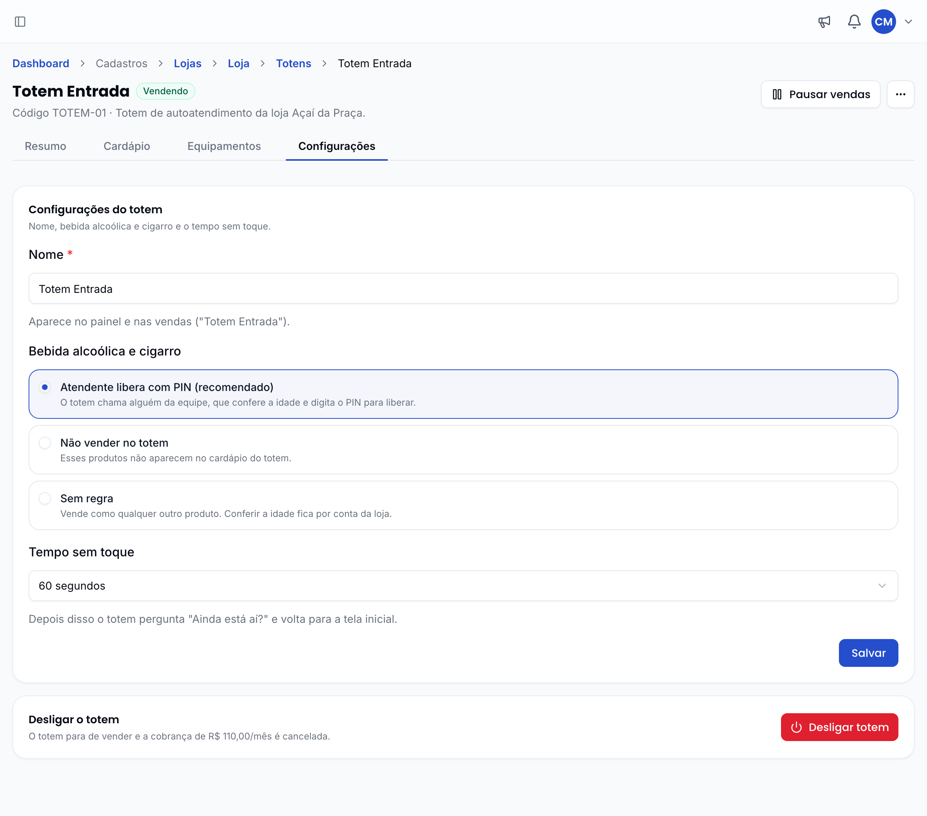This screenshot has height=816, width=927.
Task: Click the Pausar vendas button
Action: pyautogui.click(x=820, y=94)
